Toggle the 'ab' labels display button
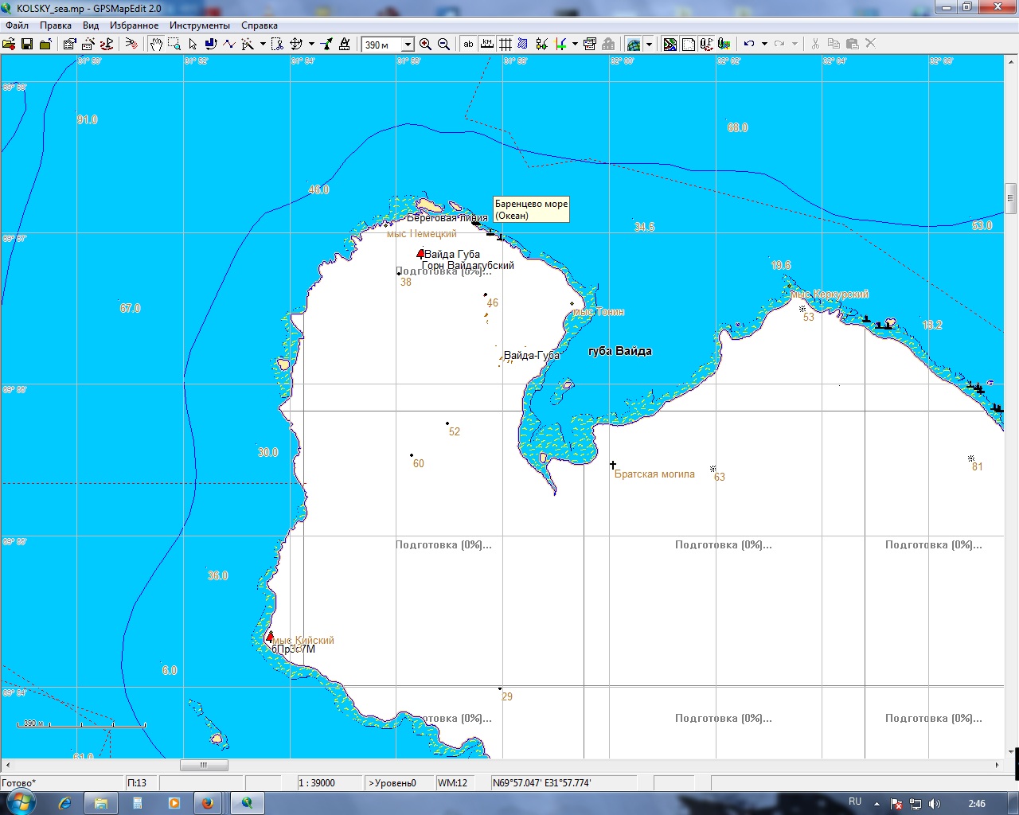Image resolution: width=1019 pixels, height=815 pixels. (468, 45)
